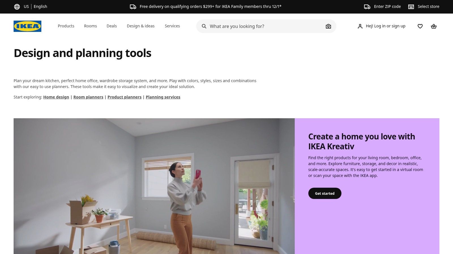
Task: Open the globe language selector icon
Action: 17,7
